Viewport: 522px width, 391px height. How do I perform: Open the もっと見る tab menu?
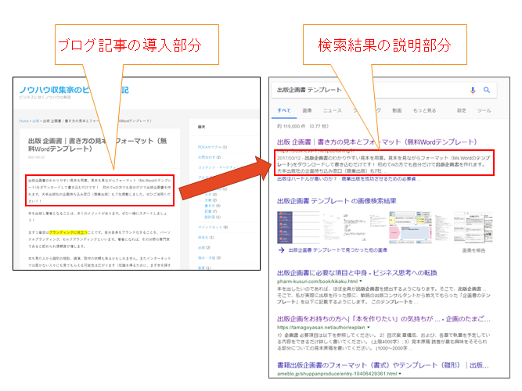tap(424, 110)
